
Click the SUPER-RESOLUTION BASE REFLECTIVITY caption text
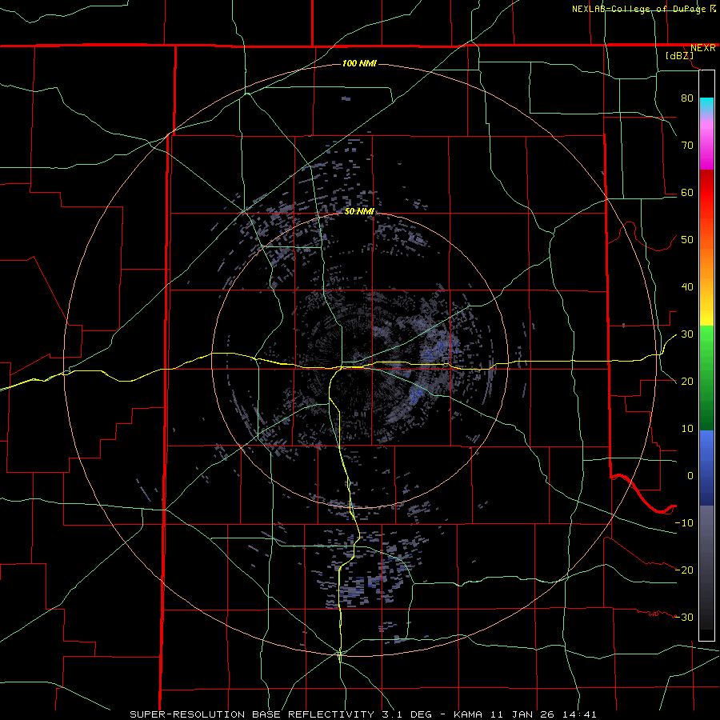click(x=252, y=714)
